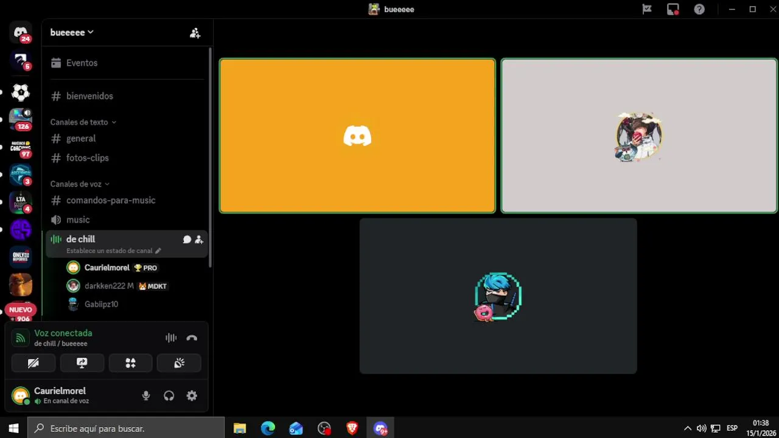
Task: Show hidden system tray icons chevron
Action: pos(688,428)
